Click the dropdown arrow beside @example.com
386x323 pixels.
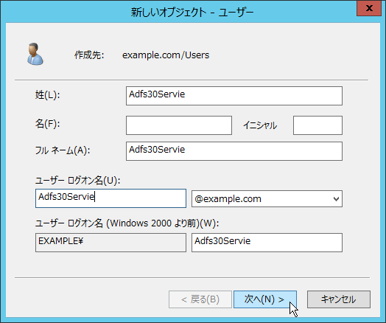[336, 199]
